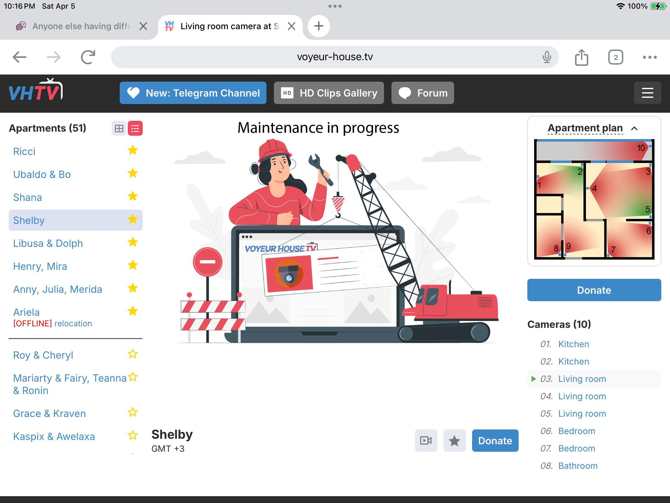Click the Donate button under apartment plan

pos(594,290)
